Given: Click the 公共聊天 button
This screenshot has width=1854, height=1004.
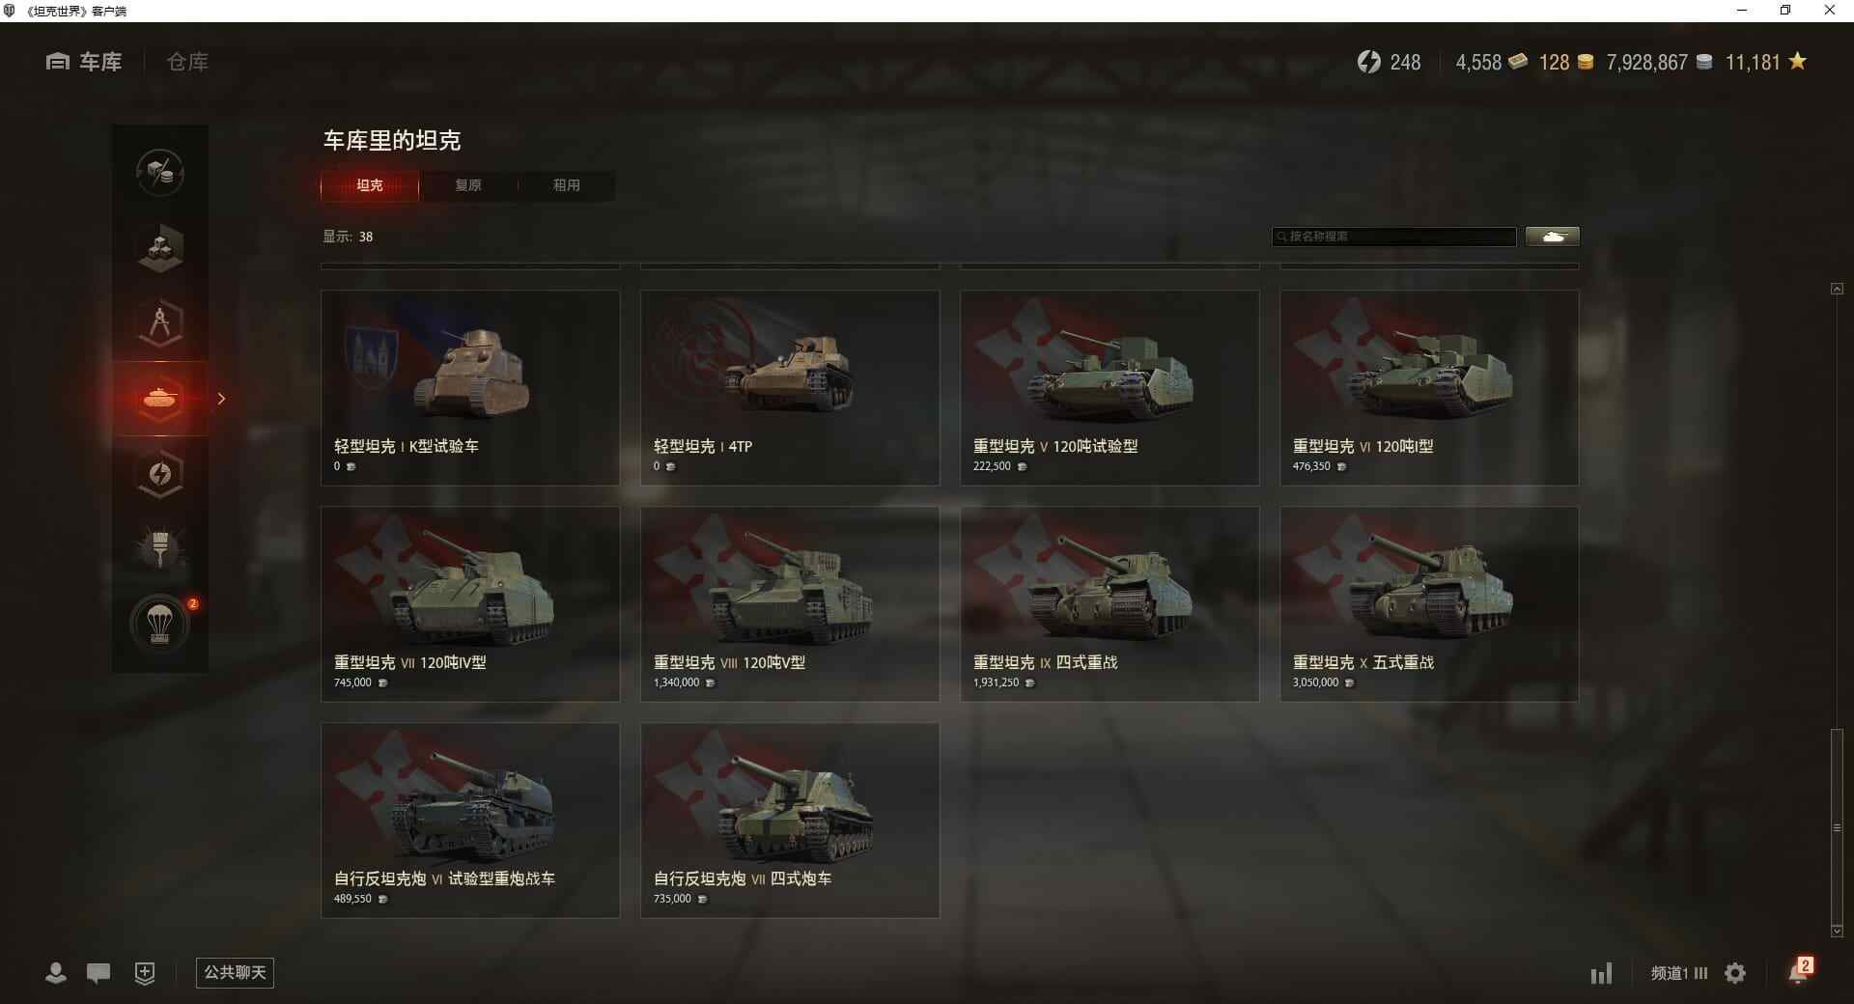Looking at the screenshot, I should tap(235, 973).
